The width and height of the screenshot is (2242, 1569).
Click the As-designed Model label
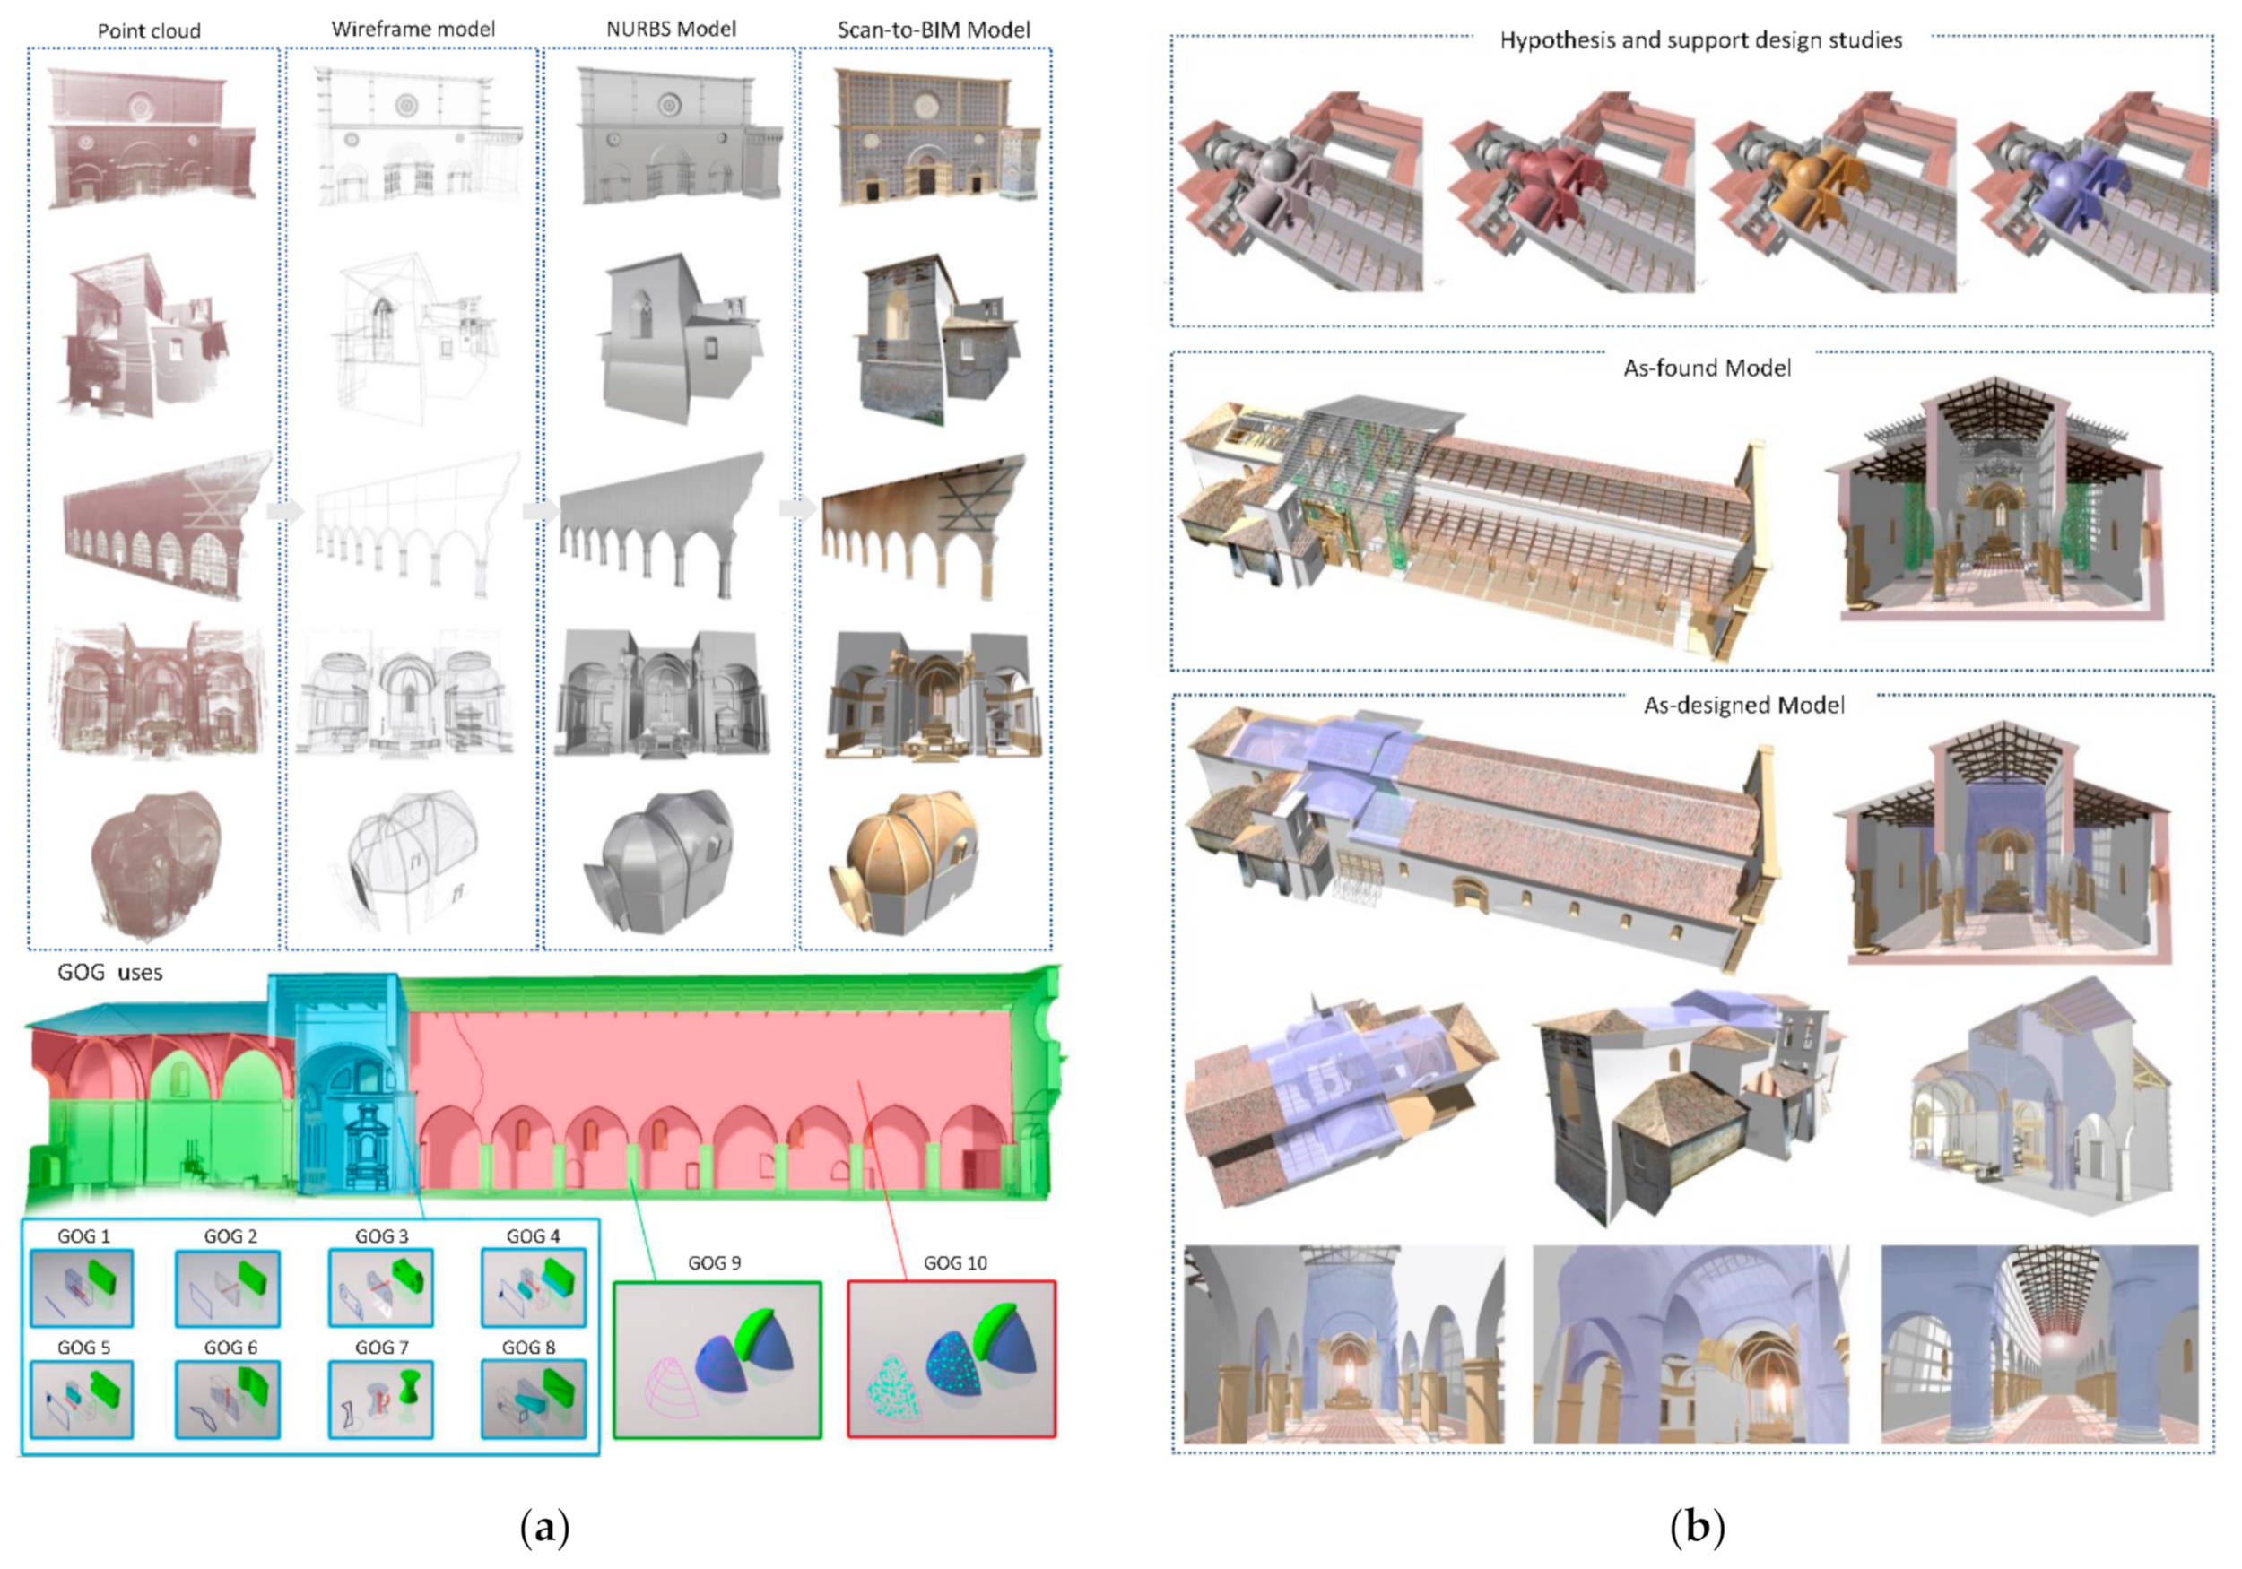1743,705
